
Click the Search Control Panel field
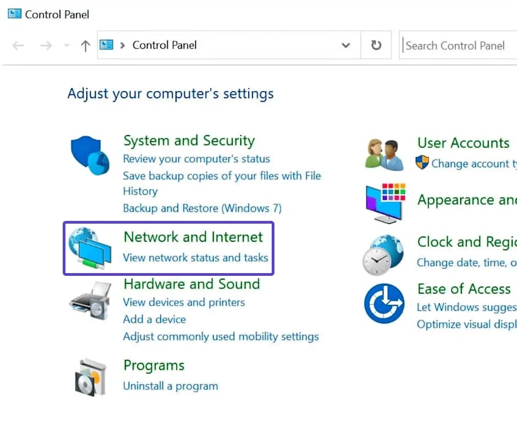[x=457, y=46]
